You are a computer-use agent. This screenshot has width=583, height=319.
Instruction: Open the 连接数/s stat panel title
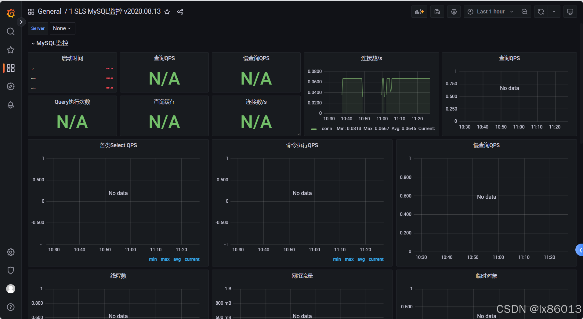(256, 102)
